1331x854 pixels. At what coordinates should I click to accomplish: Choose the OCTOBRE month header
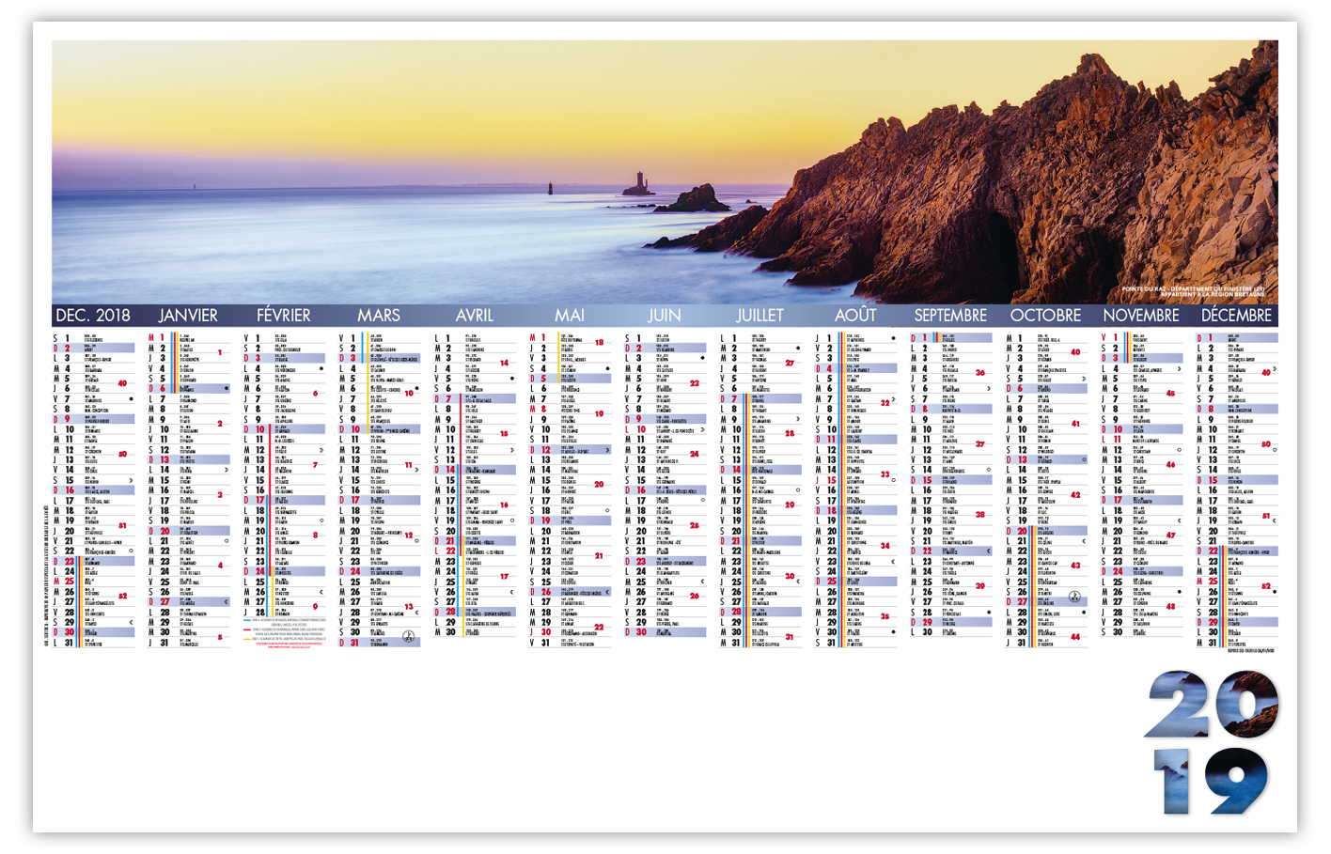[1045, 316]
